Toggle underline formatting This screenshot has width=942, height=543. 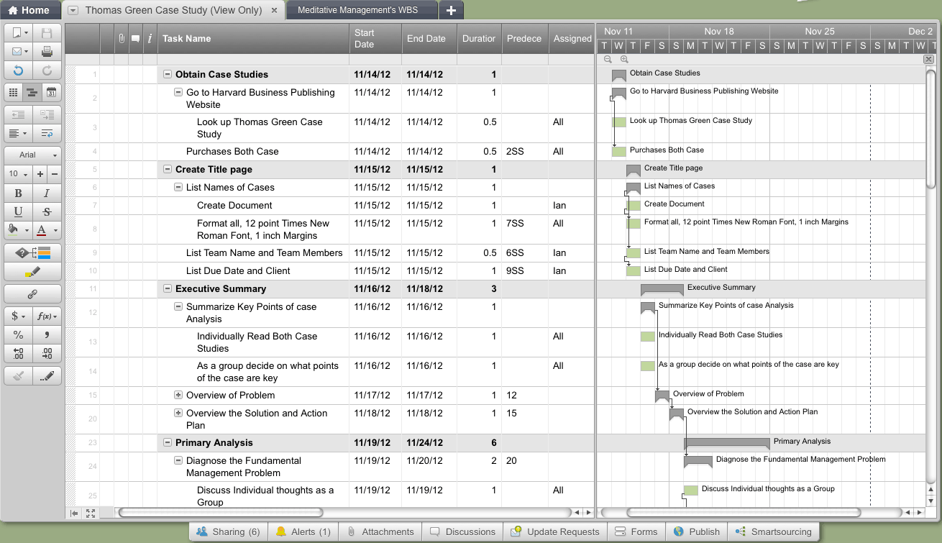(x=18, y=211)
